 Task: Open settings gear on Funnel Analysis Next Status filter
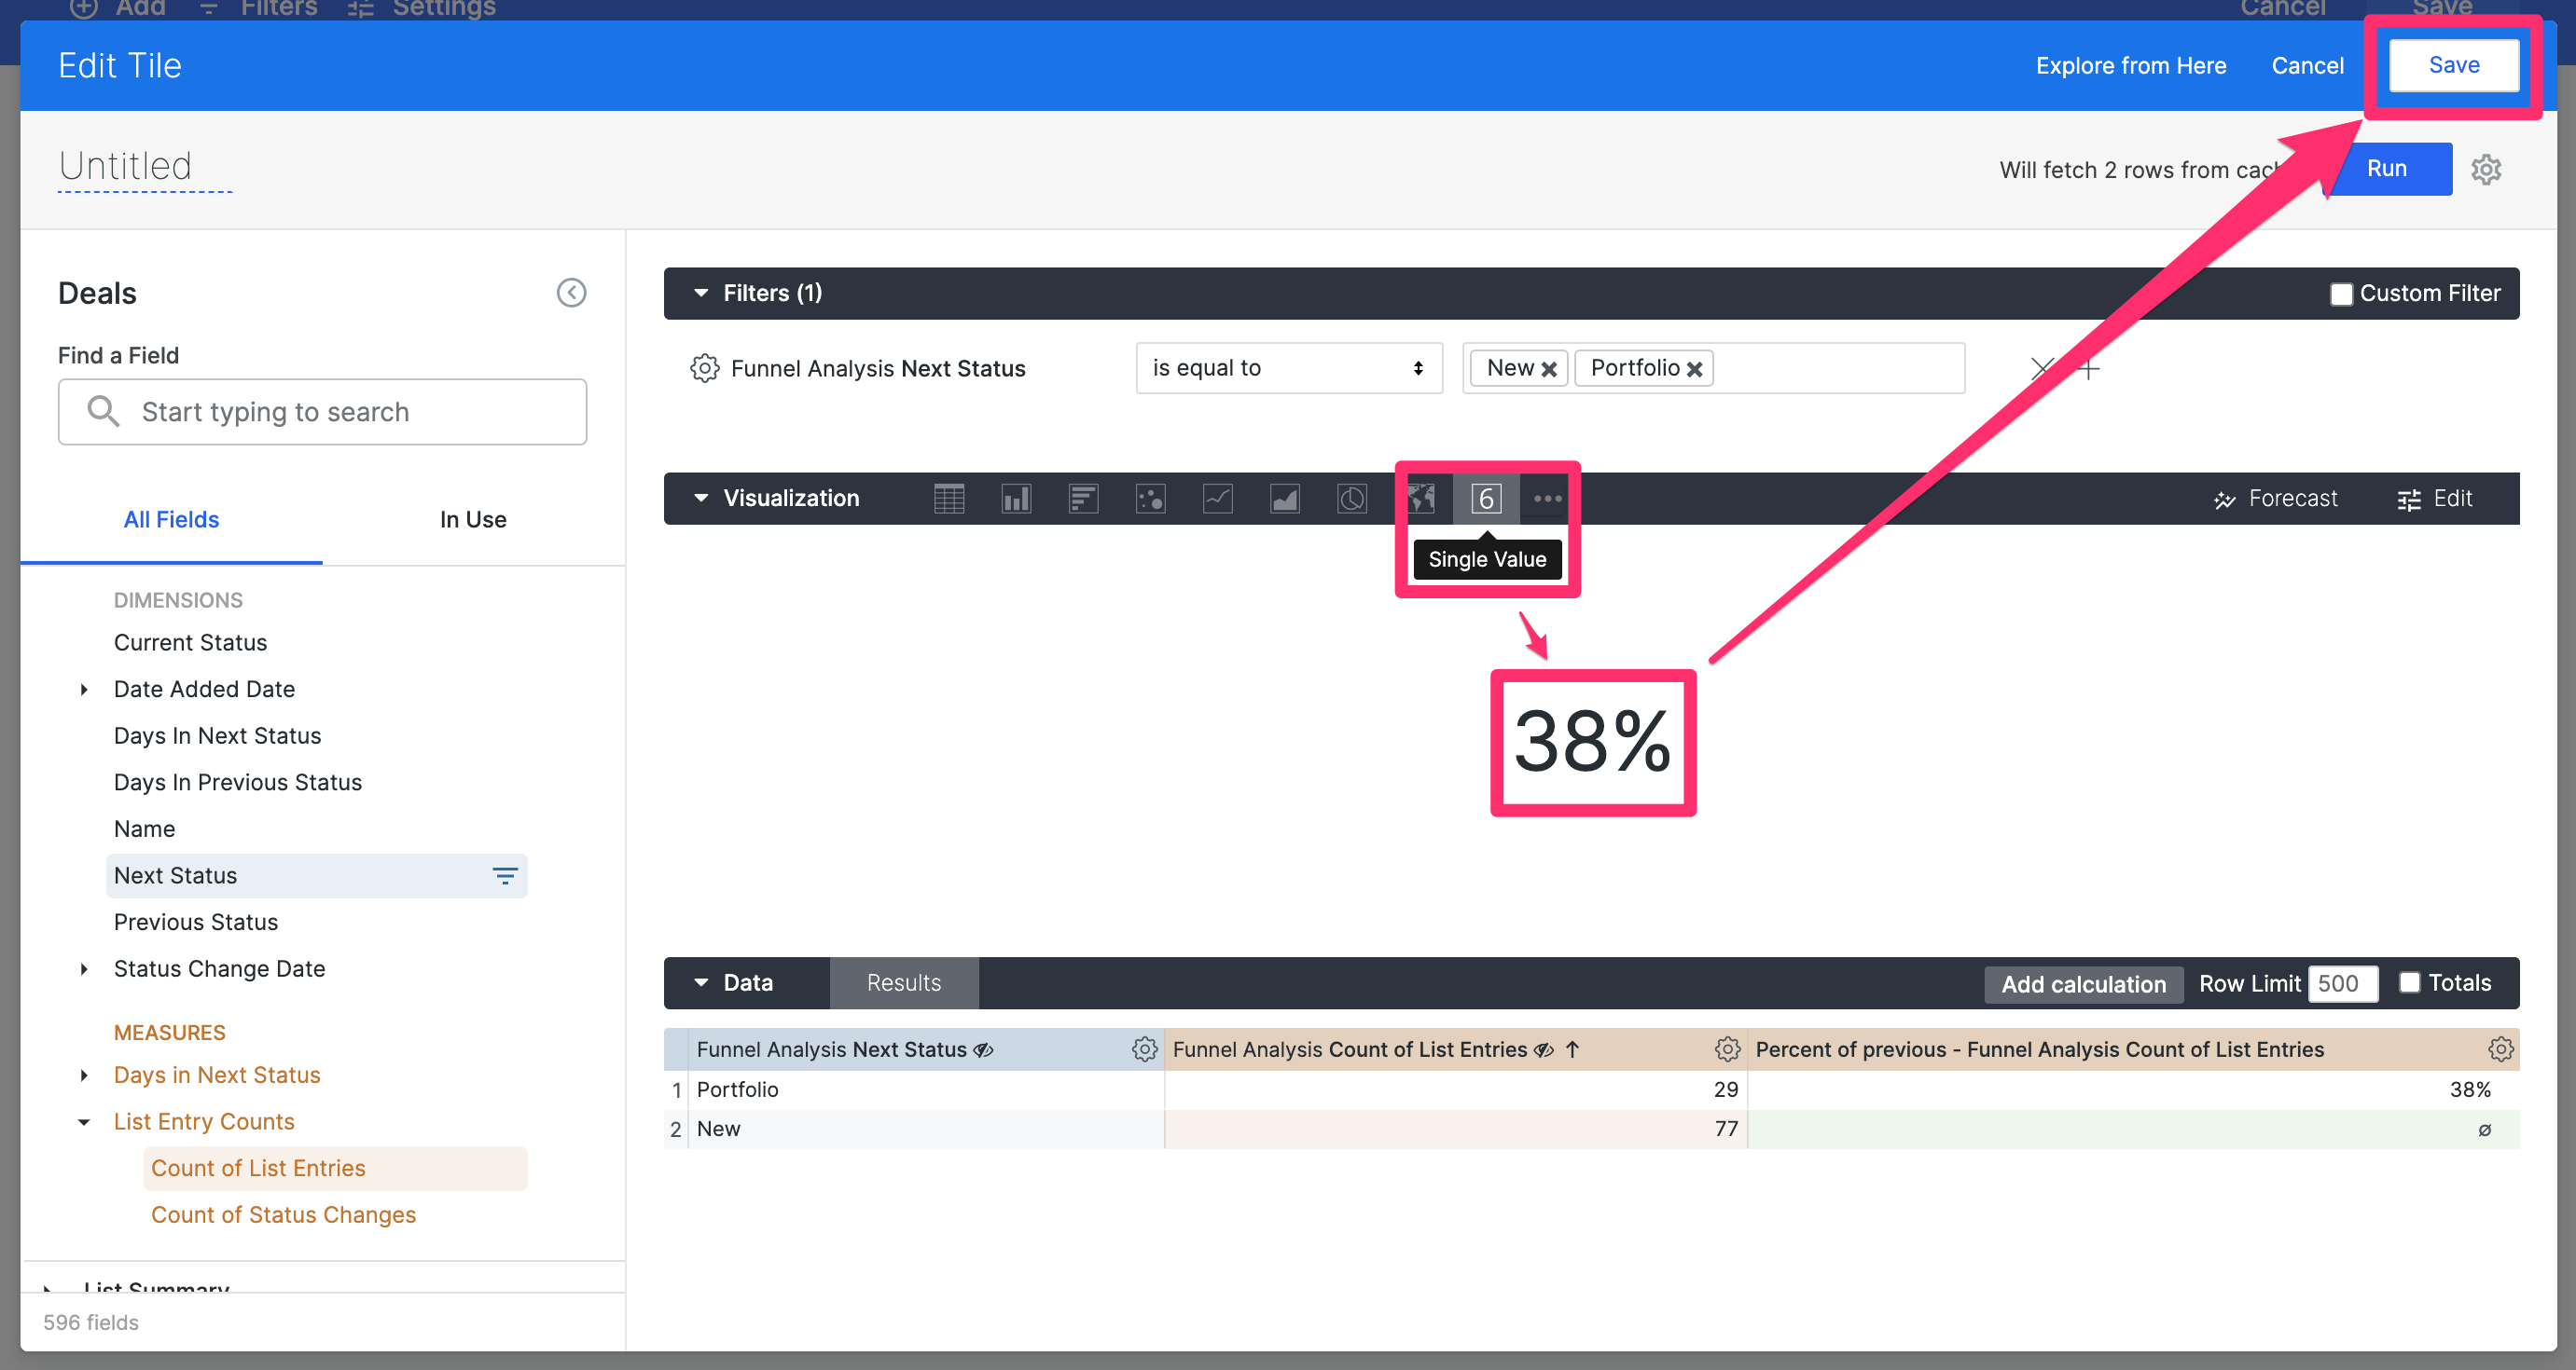[x=704, y=368]
